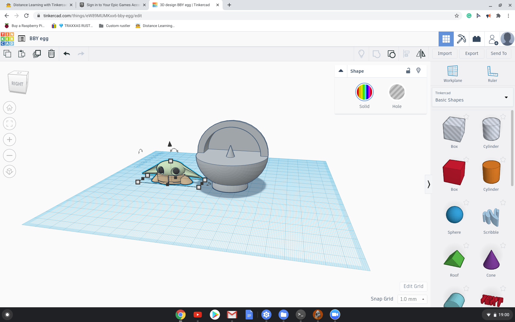Toggle the shape lock icon
Viewport: 515px width, 322px height.
pos(408,71)
